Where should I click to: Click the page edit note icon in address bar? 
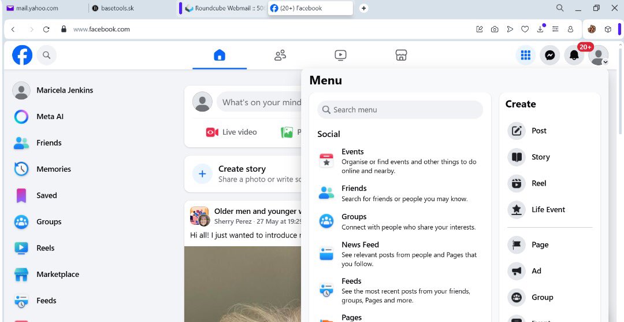coord(480,29)
